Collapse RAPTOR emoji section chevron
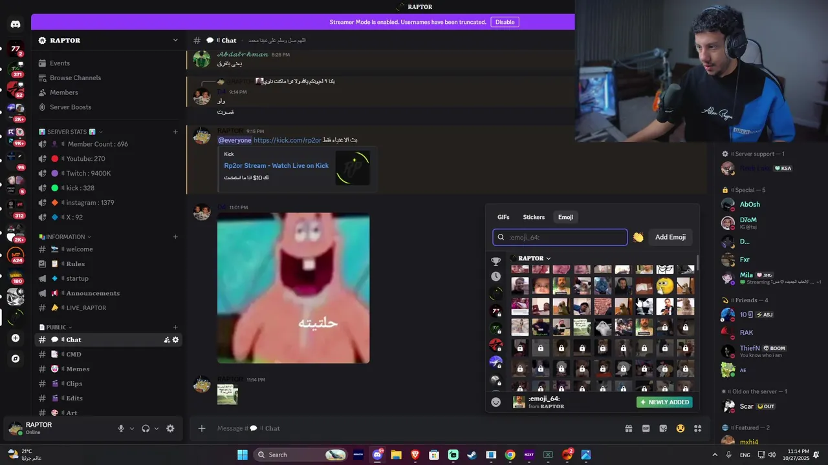Screen dimensions: 828x465 coord(549,258)
